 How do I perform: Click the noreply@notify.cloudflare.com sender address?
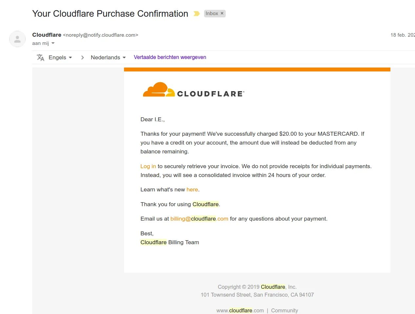click(100, 35)
